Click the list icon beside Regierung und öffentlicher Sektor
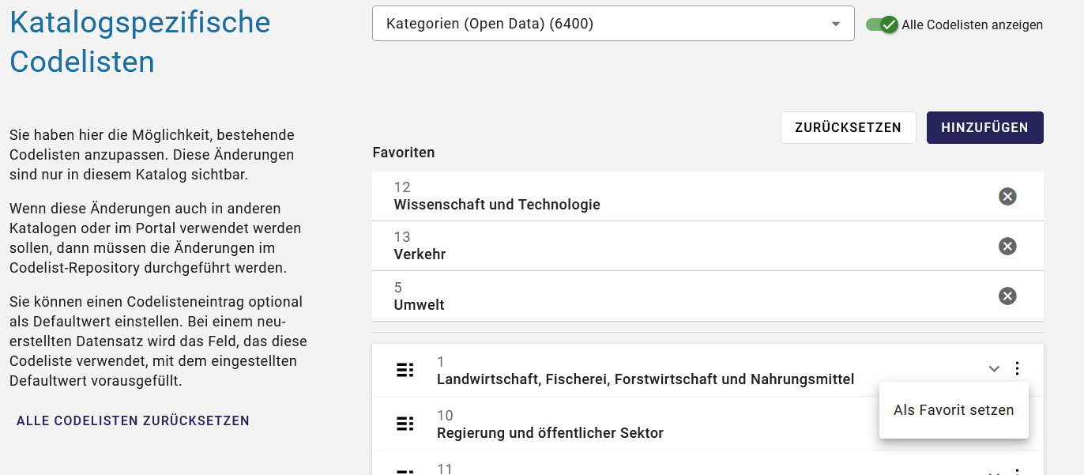The image size is (1084, 475). pyautogui.click(x=405, y=423)
